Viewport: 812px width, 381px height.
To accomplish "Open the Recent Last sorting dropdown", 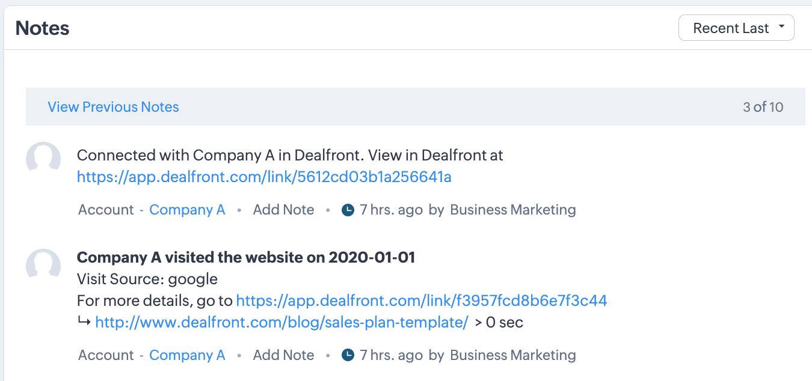I will coord(736,27).
